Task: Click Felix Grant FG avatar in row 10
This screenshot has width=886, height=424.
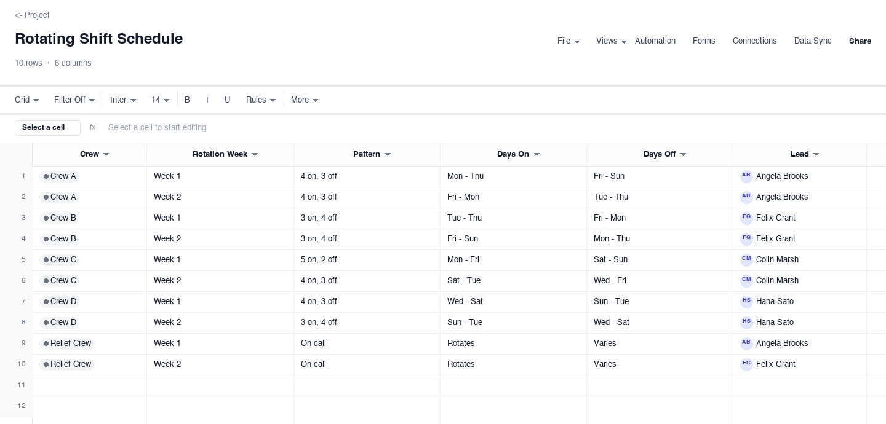Action: [x=746, y=364]
